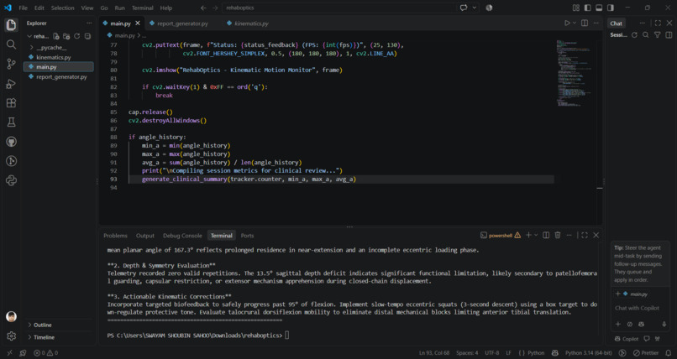Open the new terminal profile dropdown
Screen dimensions: 677x359
coord(536,235)
